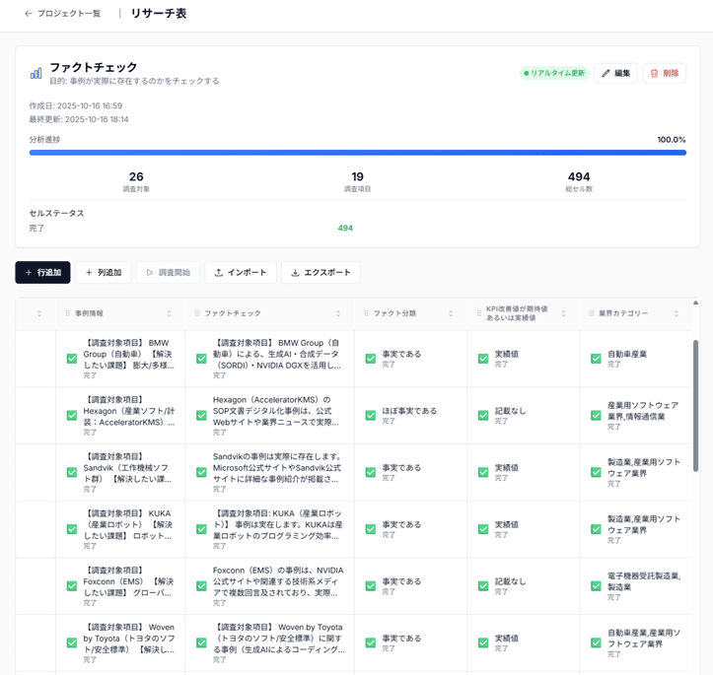
Task: Sort the ファクトチェック column
Action: (x=338, y=313)
